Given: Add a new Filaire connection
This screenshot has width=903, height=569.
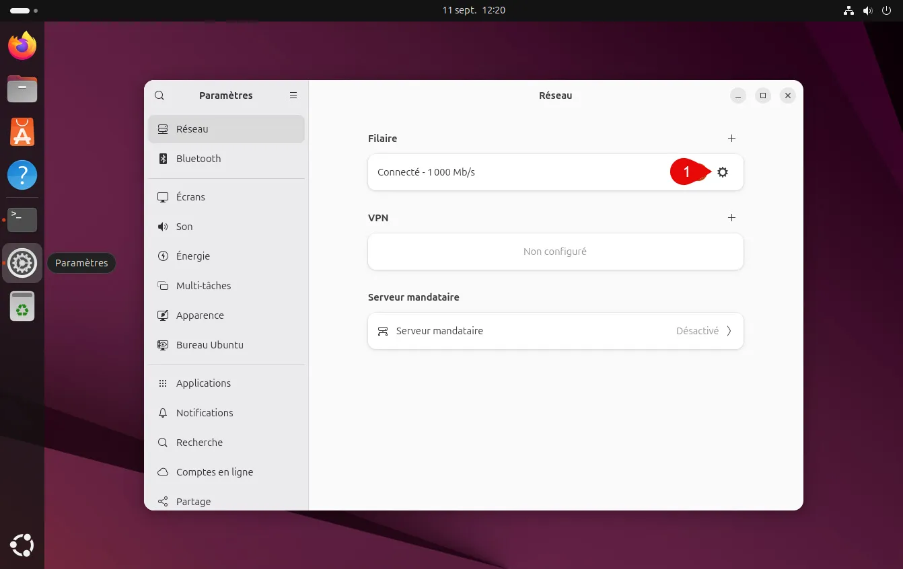Looking at the screenshot, I should tap(731, 139).
